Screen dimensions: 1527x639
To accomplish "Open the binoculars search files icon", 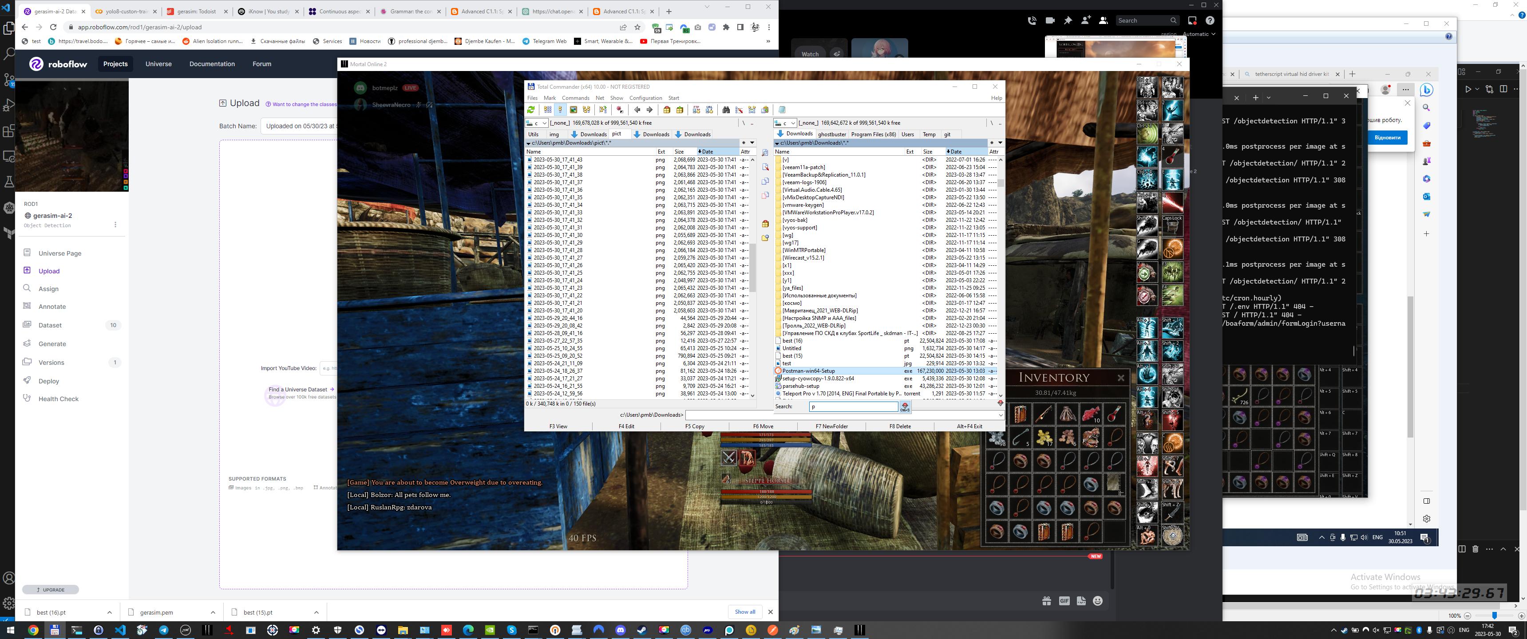I will pos(726,110).
